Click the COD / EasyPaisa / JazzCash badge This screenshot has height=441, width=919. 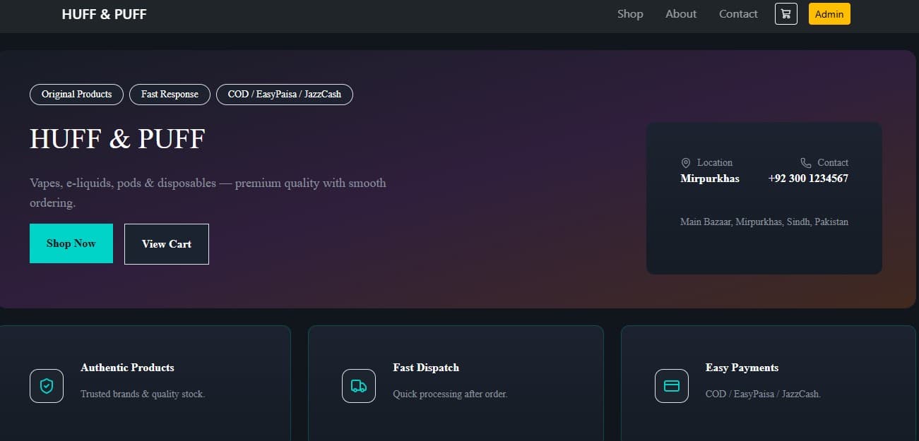tap(285, 95)
